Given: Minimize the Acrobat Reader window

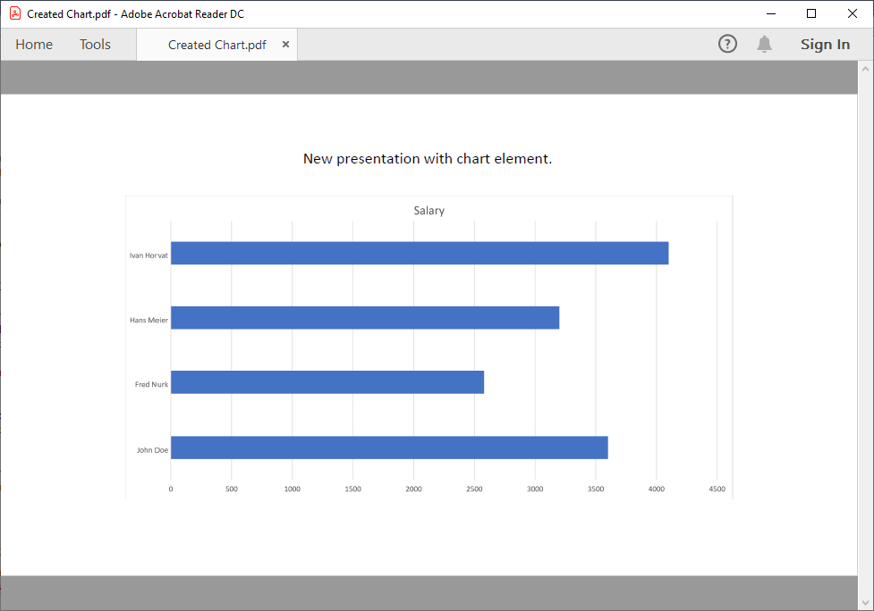Looking at the screenshot, I should tap(770, 13).
